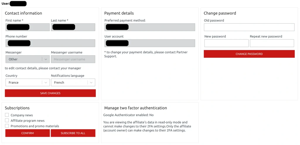
Task: Tick the Affiliate program news checkbox
Action: tap(7, 120)
